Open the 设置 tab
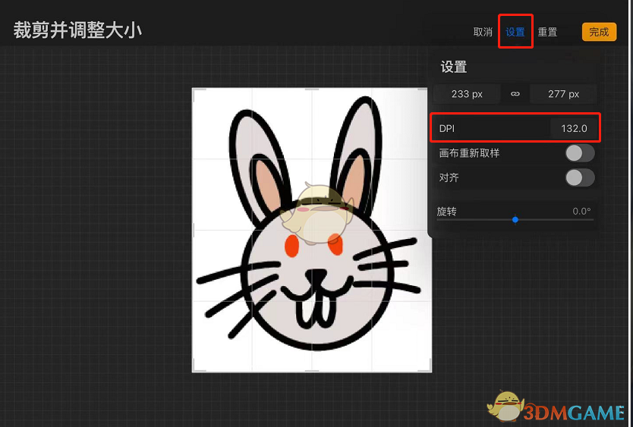 (515, 32)
